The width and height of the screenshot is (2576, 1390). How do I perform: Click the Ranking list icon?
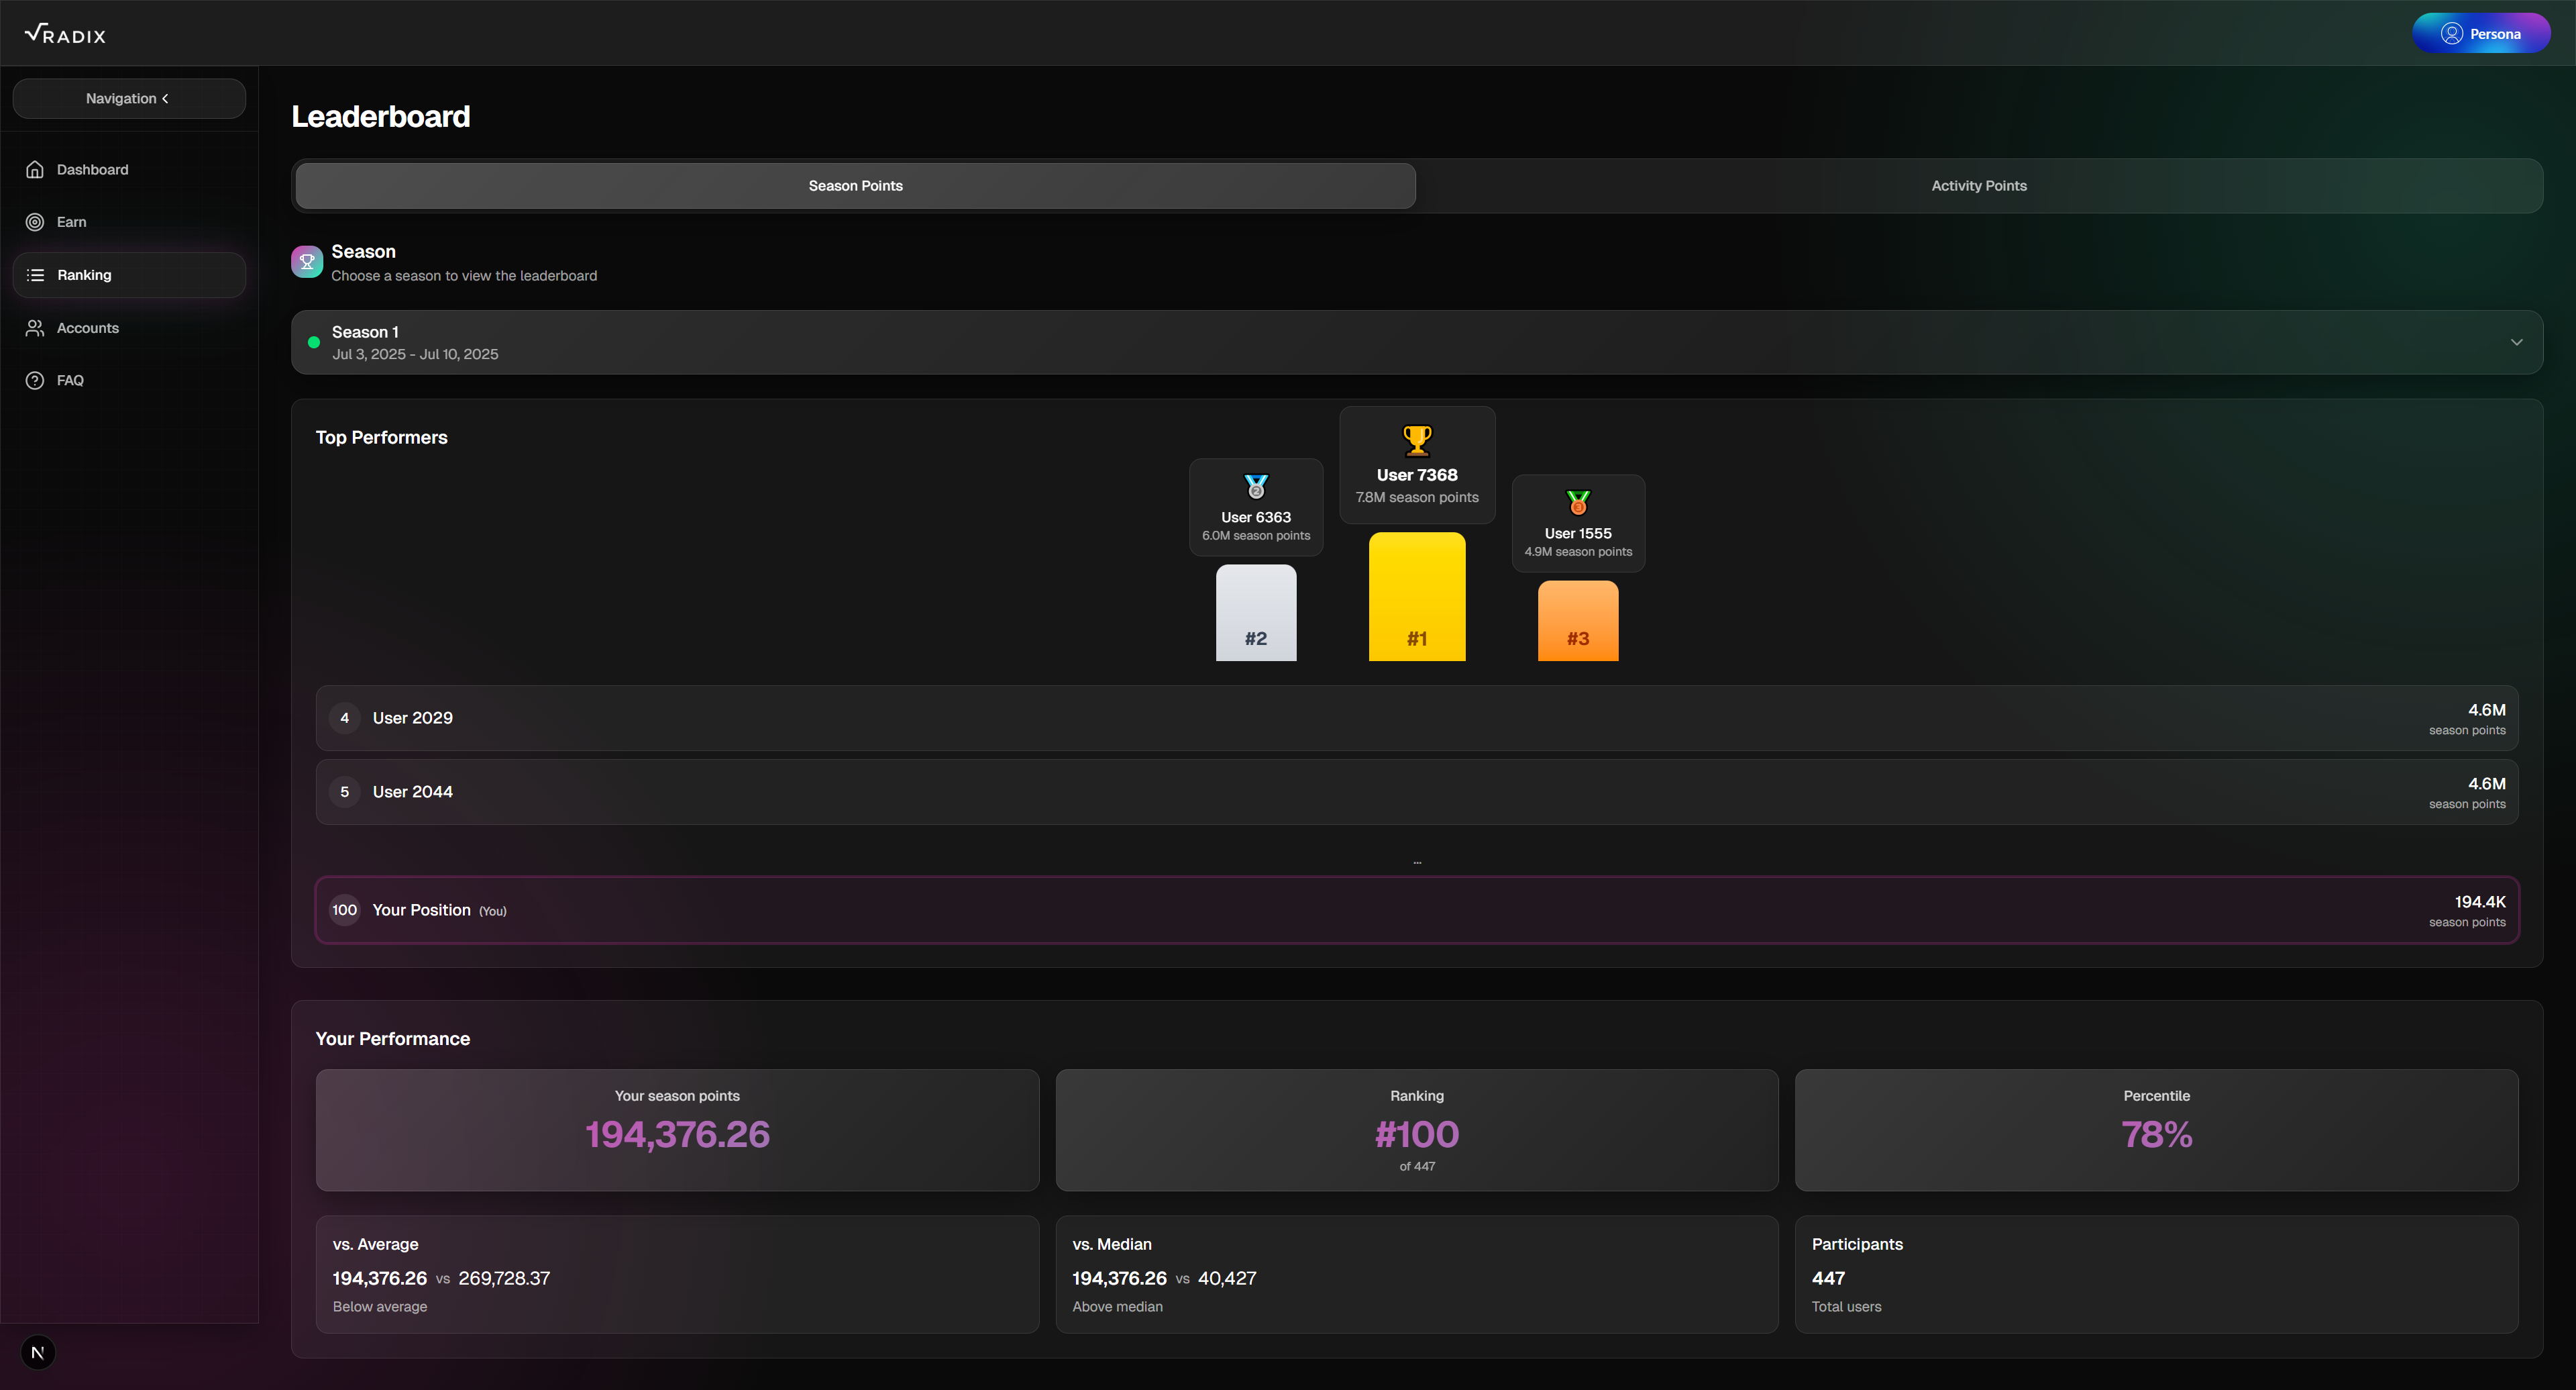click(x=35, y=275)
